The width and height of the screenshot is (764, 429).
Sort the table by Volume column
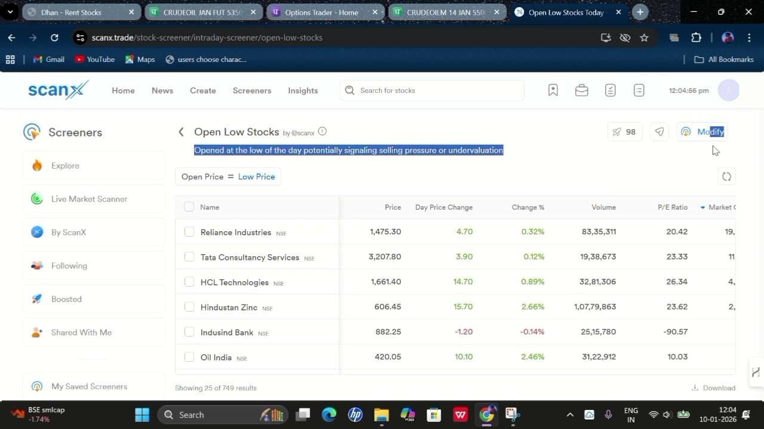(603, 207)
